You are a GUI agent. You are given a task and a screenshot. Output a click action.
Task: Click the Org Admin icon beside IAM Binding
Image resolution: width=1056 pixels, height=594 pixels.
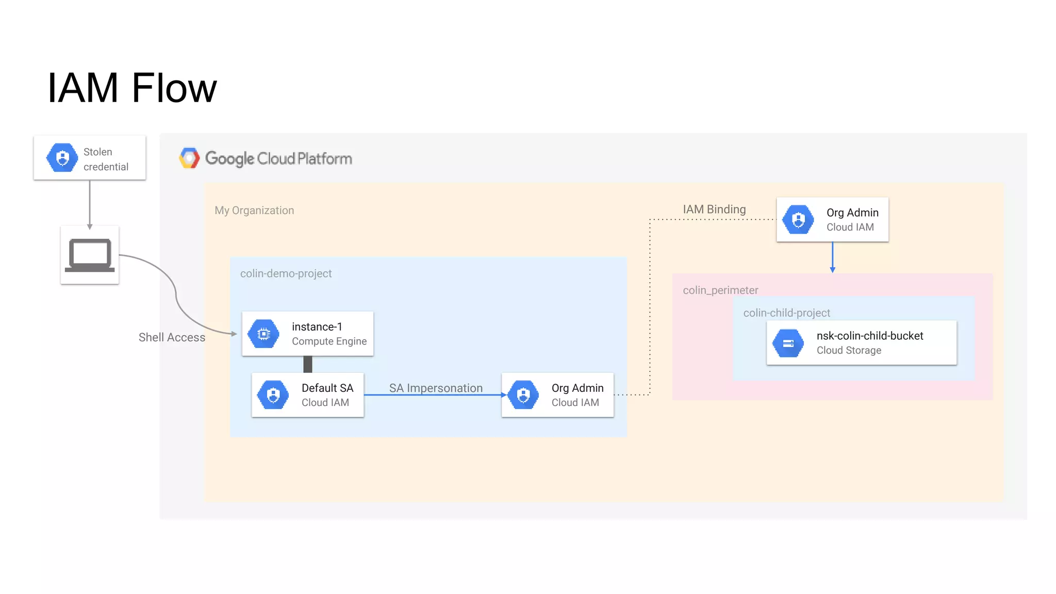pyautogui.click(x=798, y=220)
